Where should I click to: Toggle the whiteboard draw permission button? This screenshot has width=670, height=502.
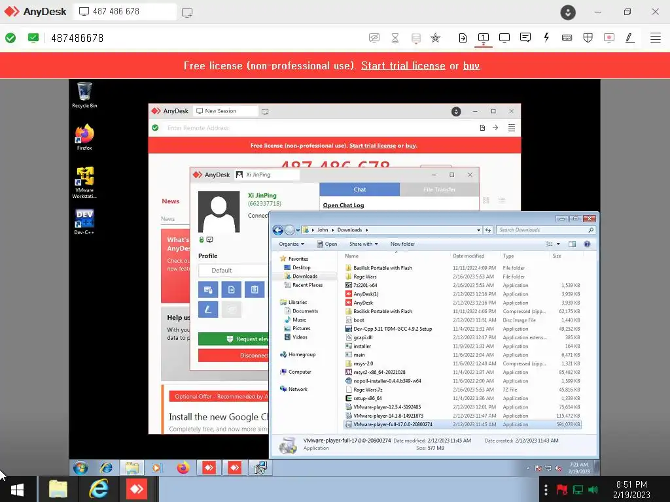pos(208,309)
